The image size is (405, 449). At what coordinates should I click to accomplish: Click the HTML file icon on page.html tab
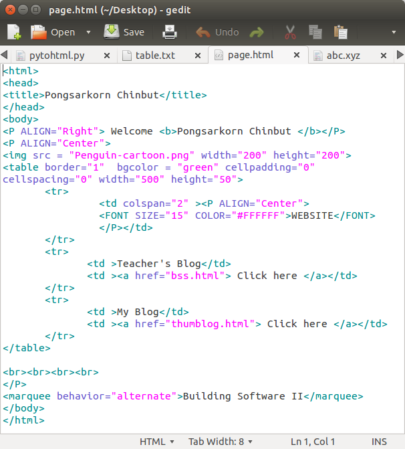pyautogui.click(x=219, y=55)
